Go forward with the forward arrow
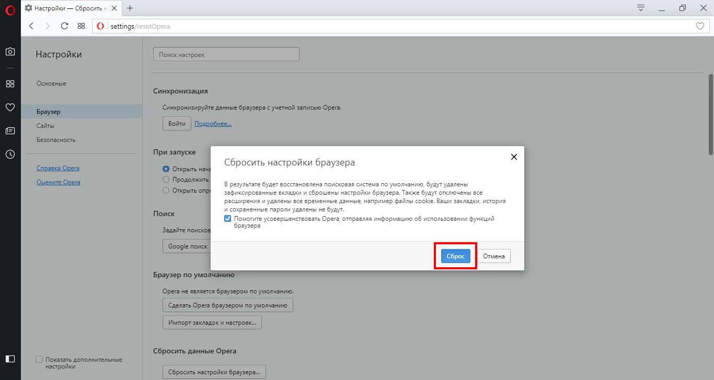 coord(48,26)
